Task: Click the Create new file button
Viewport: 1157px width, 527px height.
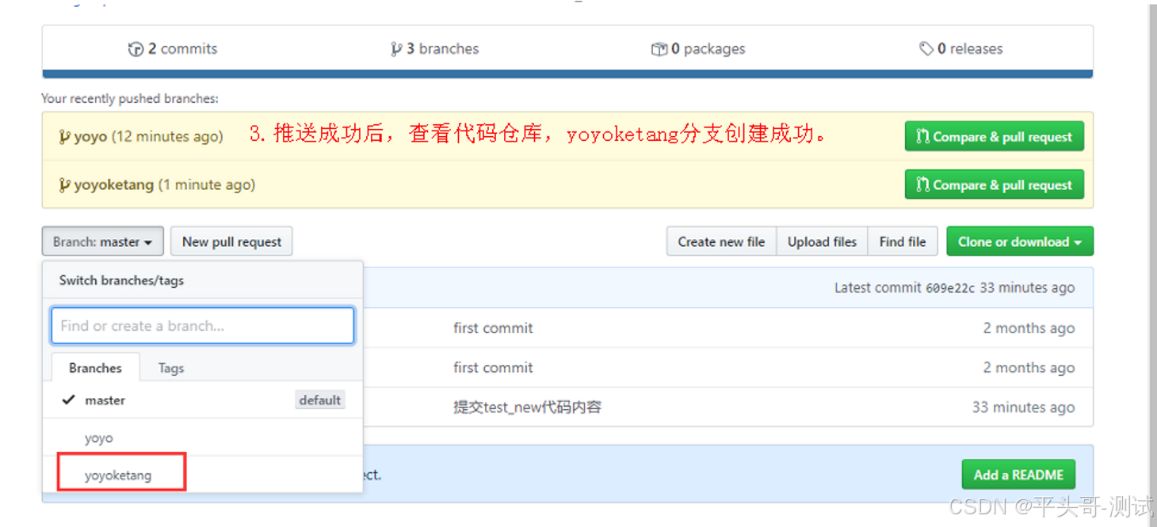Action: [x=721, y=241]
